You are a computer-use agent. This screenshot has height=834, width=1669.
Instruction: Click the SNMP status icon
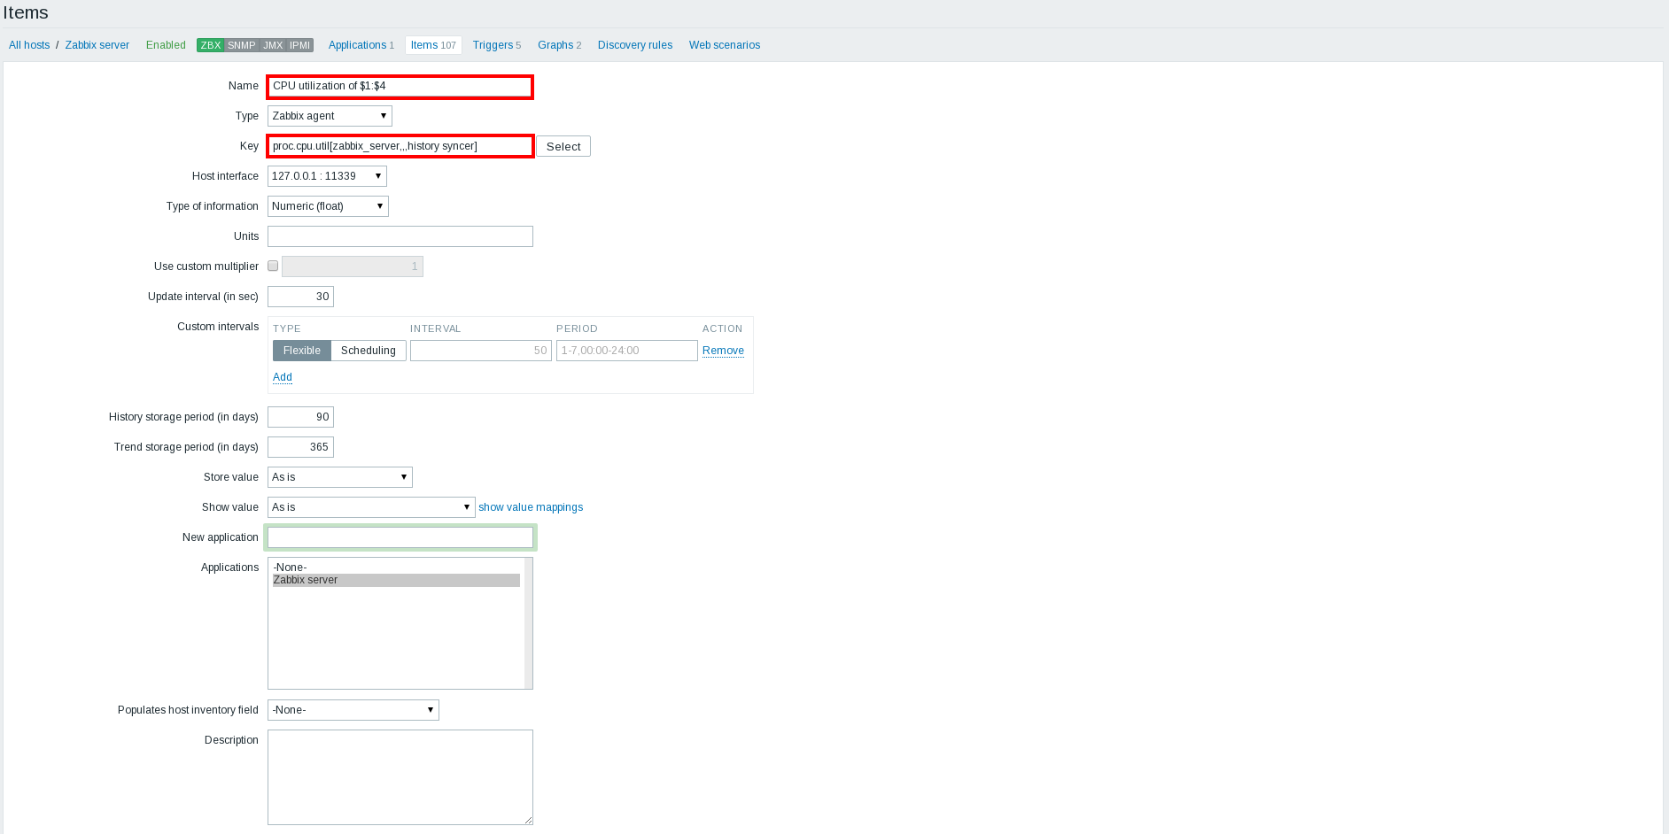(x=241, y=44)
